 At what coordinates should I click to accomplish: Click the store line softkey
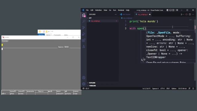77,92
